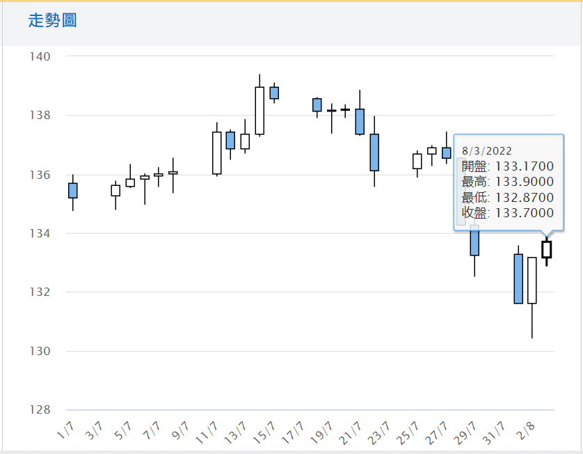Click the 開盤 133.1700 line in tooltip

508,166
